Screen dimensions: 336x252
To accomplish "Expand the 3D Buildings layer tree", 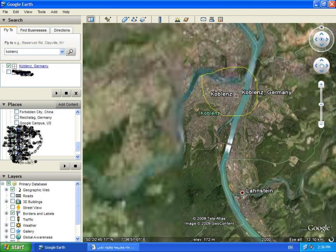I will (x=6, y=202).
